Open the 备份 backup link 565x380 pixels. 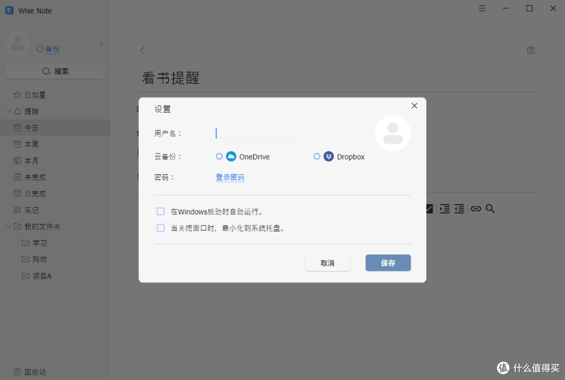point(53,49)
